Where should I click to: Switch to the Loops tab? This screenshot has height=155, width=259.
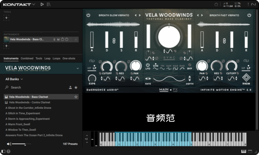(x=56, y=59)
